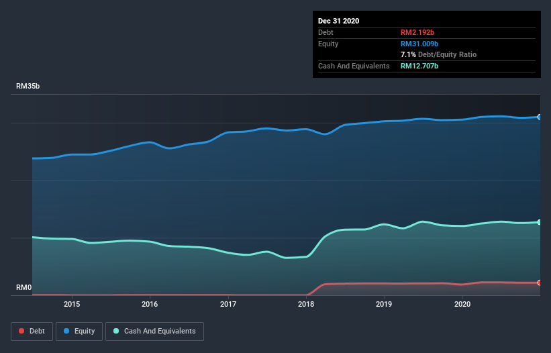The image size is (551, 353).
Task: Click the Equity value RM31.009b in tooltip
Action: click(x=419, y=44)
